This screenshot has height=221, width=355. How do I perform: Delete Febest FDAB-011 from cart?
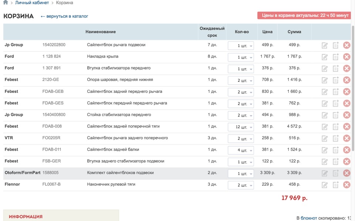point(346,150)
